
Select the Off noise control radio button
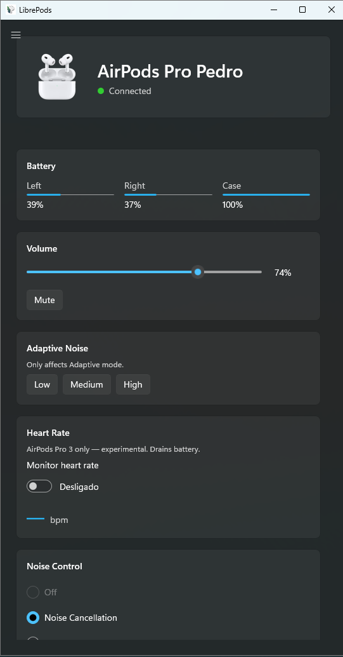point(33,592)
